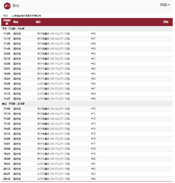This screenshot has height=183, width=175.
Task: Open bout #56 at 11:00
Action: tap(87, 34)
